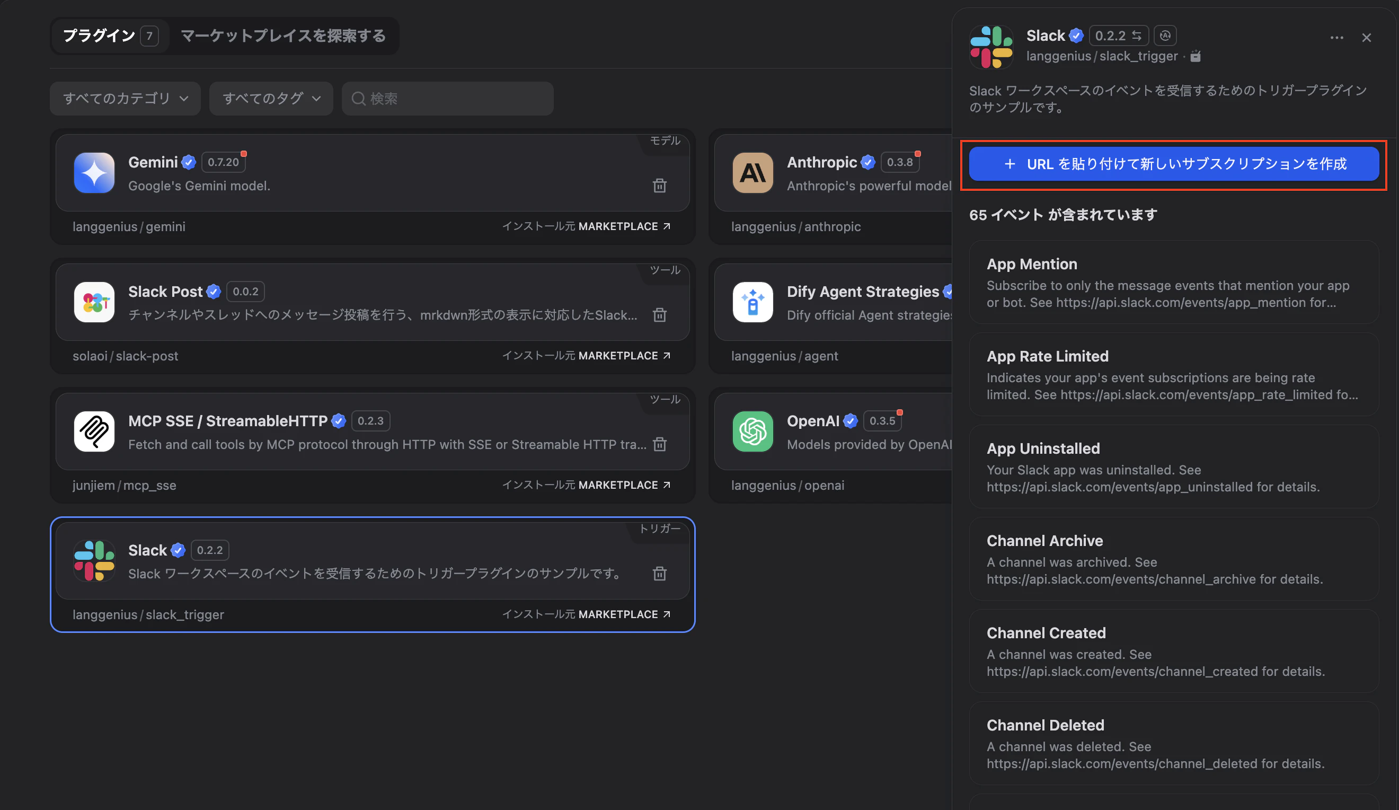
Task: Open auto-update settings icon in Slack detail panel
Action: [1165, 36]
